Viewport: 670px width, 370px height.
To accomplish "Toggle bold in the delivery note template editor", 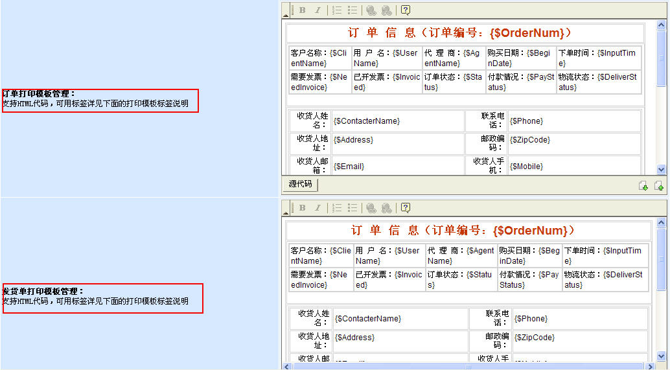I will (x=302, y=208).
